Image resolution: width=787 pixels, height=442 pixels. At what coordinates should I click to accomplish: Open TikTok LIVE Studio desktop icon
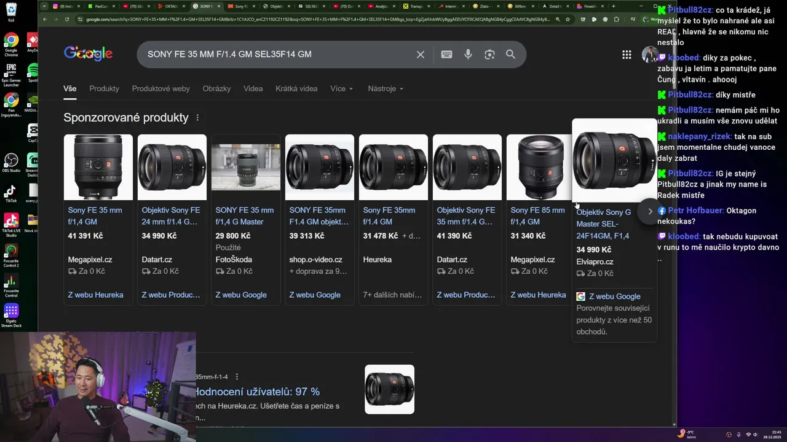11,225
